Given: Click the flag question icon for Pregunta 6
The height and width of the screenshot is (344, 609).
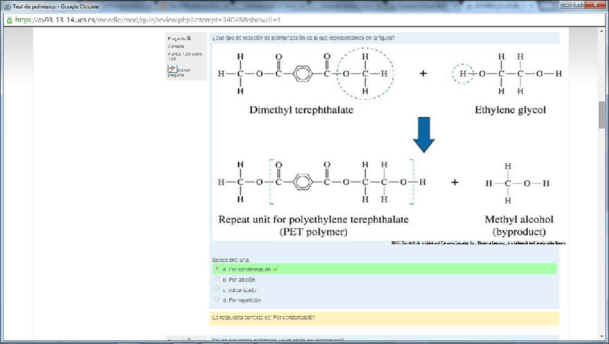Looking at the screenshot, I should coord(172,69).
